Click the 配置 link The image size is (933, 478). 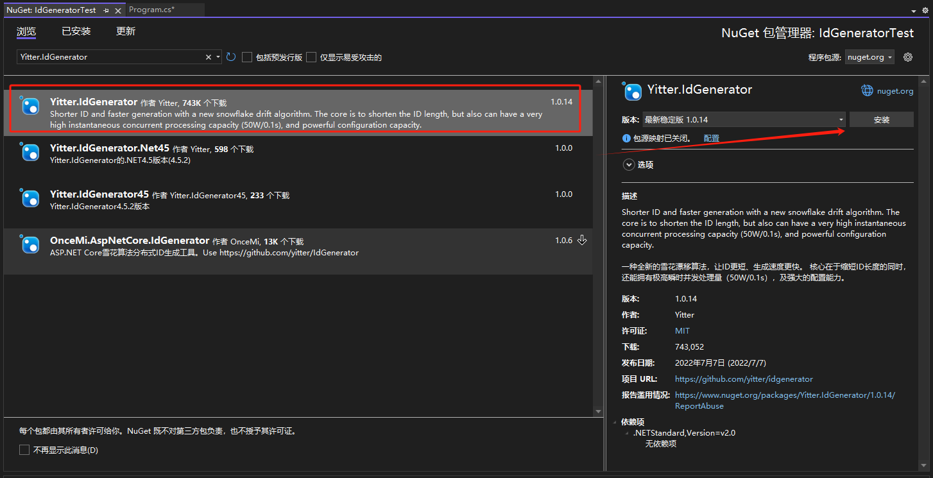click(712, 138)
